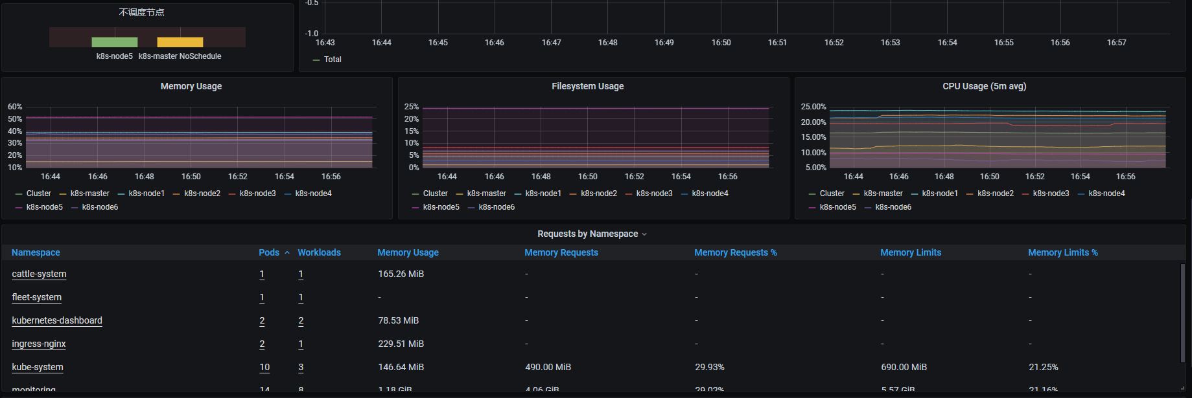
Task: Open the ingress-nginx namespace link
Action: (39, 344)
